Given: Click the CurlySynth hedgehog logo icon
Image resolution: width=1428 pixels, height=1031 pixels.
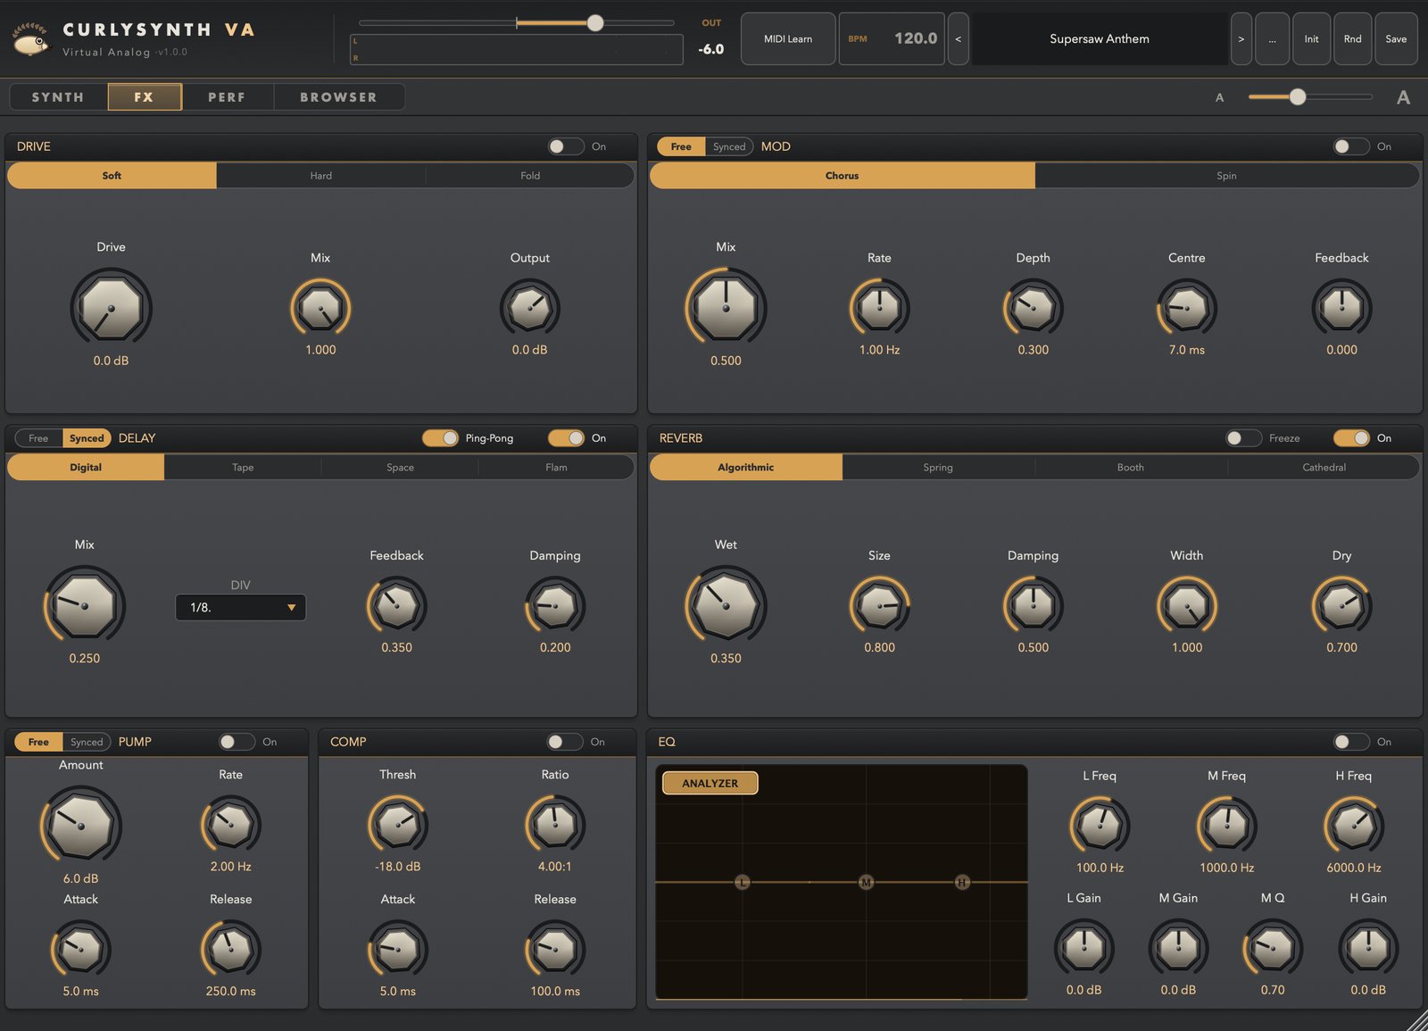Looking at the screenshot, I should (31, 39).
